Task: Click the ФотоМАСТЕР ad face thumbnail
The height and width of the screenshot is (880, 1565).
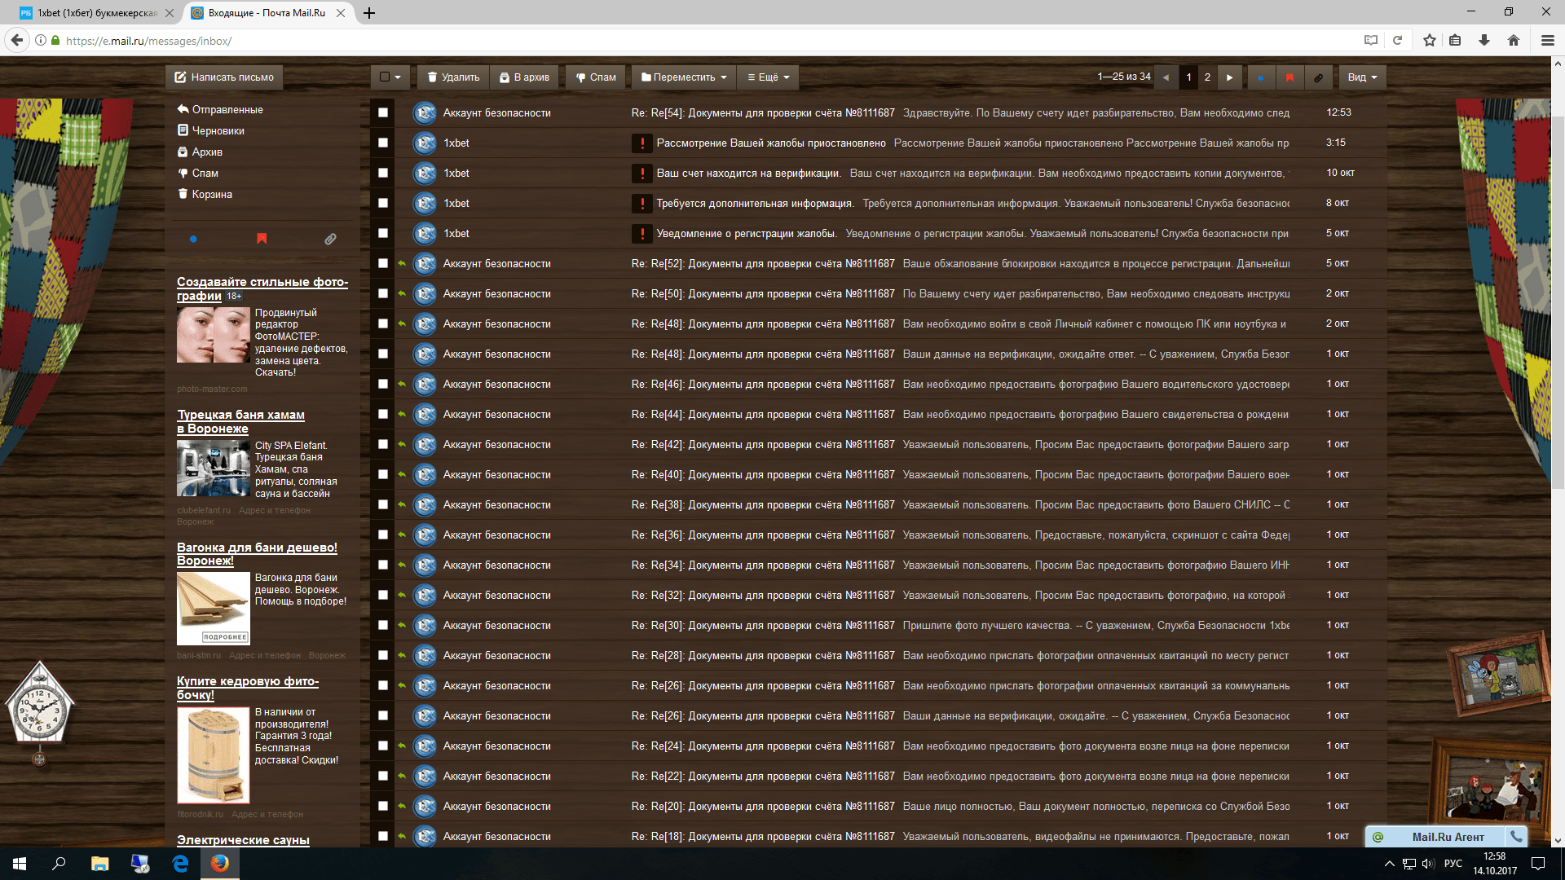Action: point(213,335)
